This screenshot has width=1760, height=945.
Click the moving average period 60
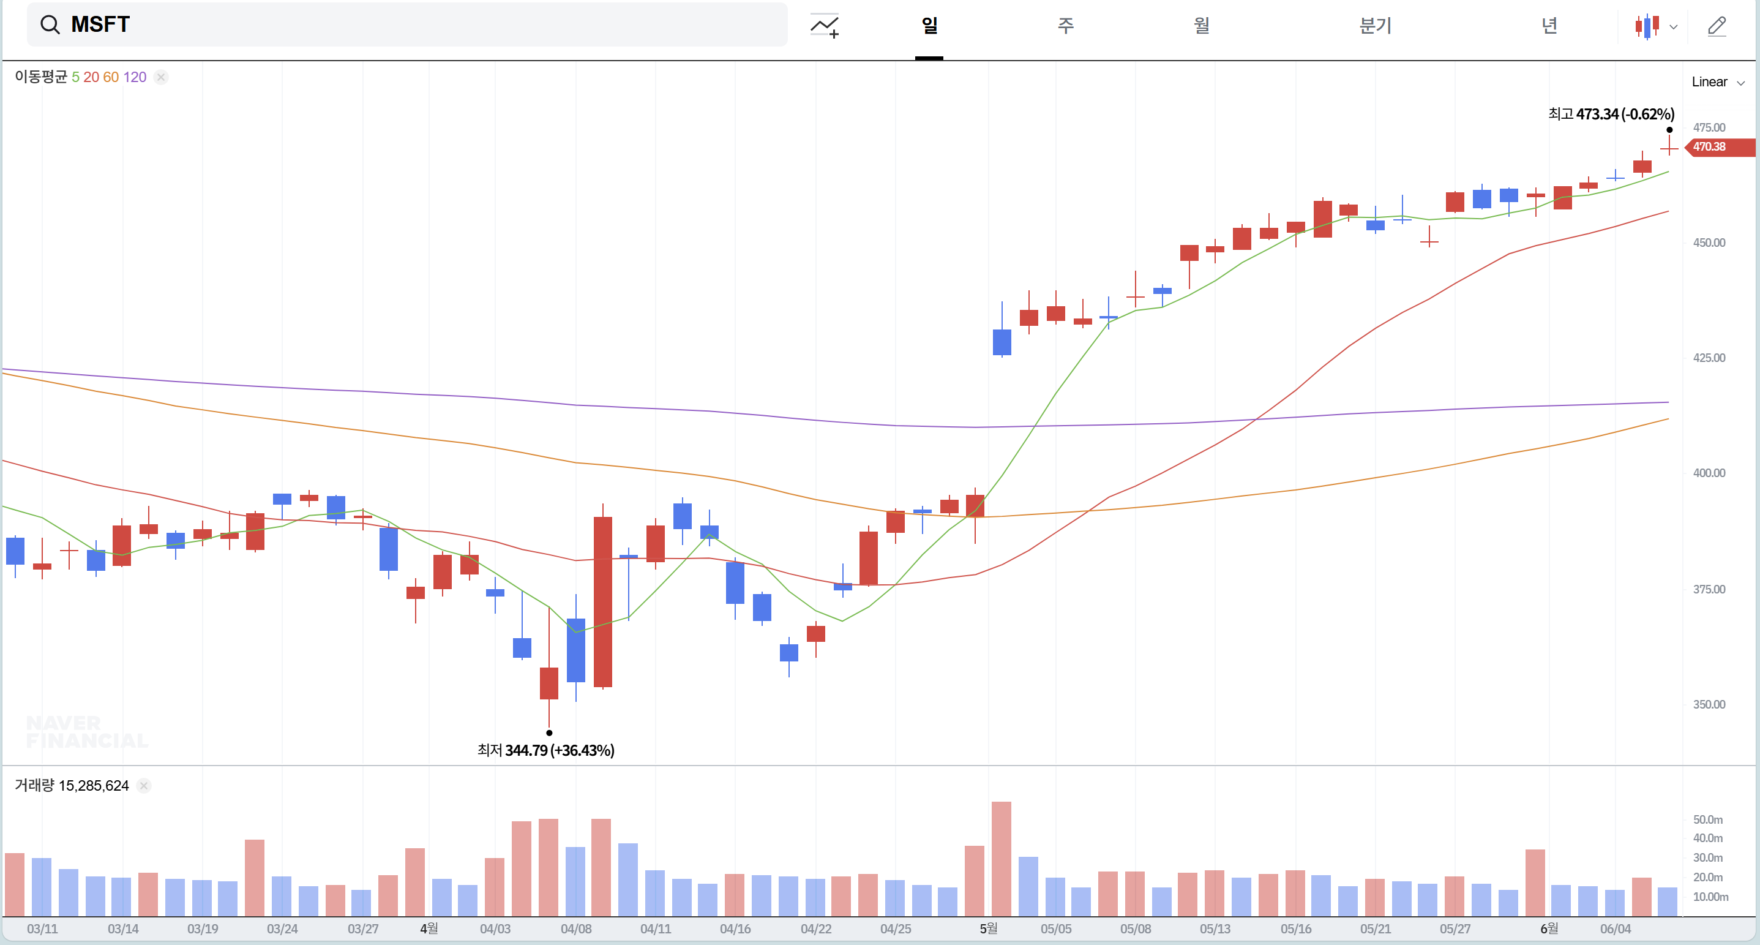click(111, 77)
